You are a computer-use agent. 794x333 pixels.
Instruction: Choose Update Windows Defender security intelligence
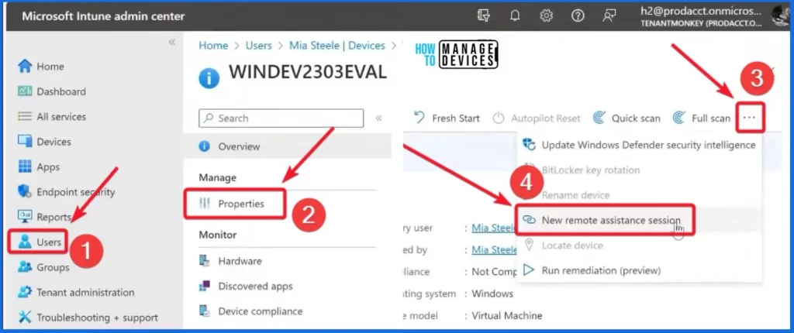(x=639, y=145)
